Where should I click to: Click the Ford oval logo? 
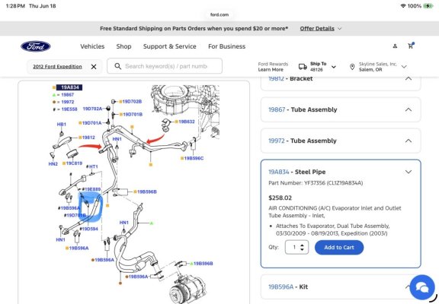(x=36, y=46)
